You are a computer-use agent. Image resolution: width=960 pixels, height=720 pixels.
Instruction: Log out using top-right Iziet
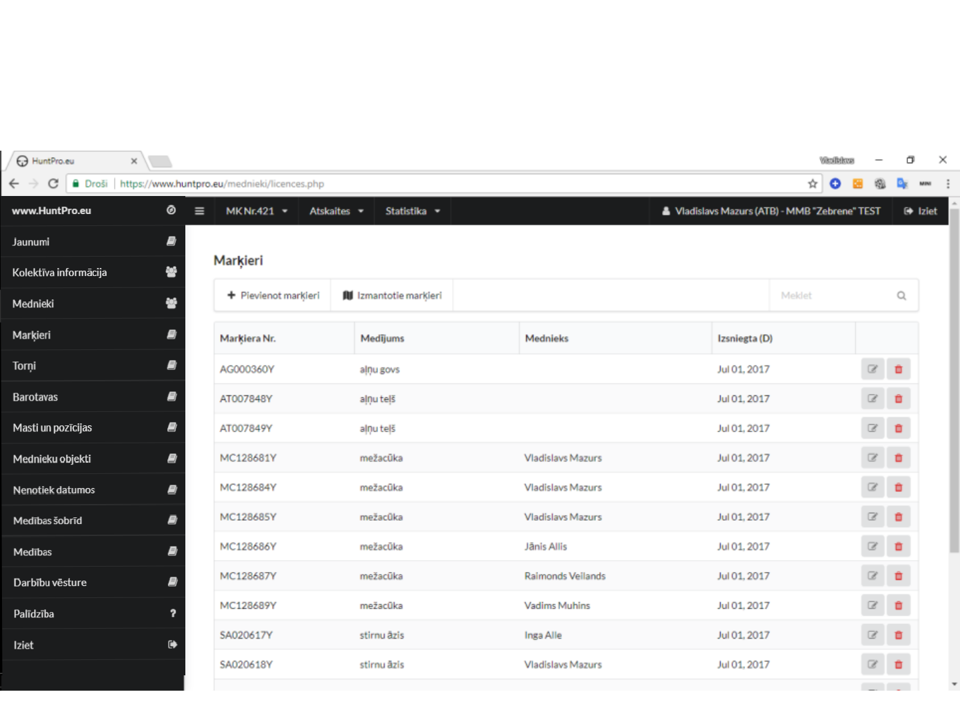pyautogui.click(x=920, y=211)
